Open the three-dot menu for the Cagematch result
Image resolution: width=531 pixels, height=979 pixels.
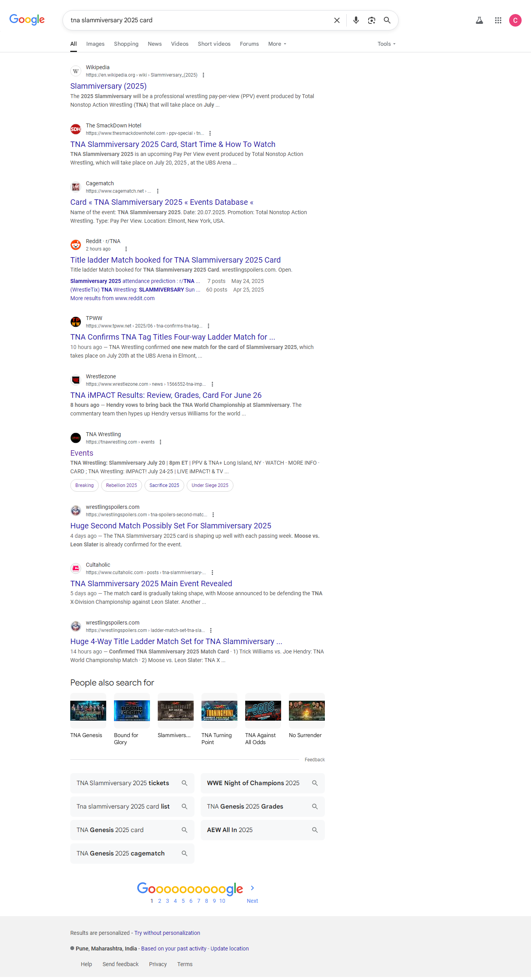tap(158, 191)
